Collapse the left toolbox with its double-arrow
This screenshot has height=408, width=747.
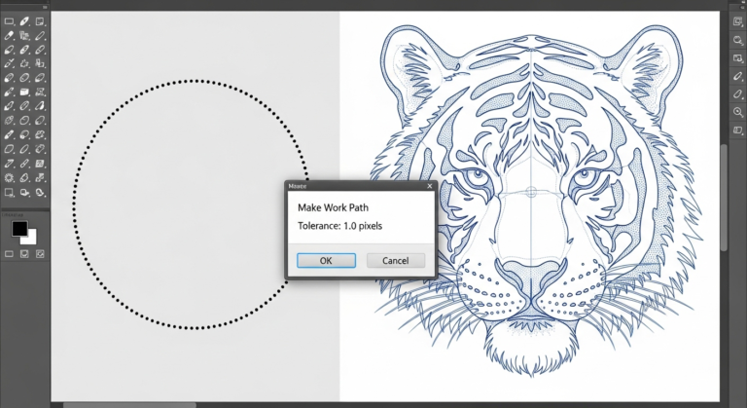(45, 7)
